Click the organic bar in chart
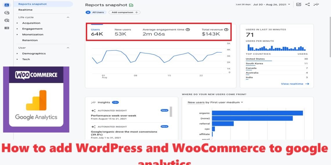 (x=257, y=113)
